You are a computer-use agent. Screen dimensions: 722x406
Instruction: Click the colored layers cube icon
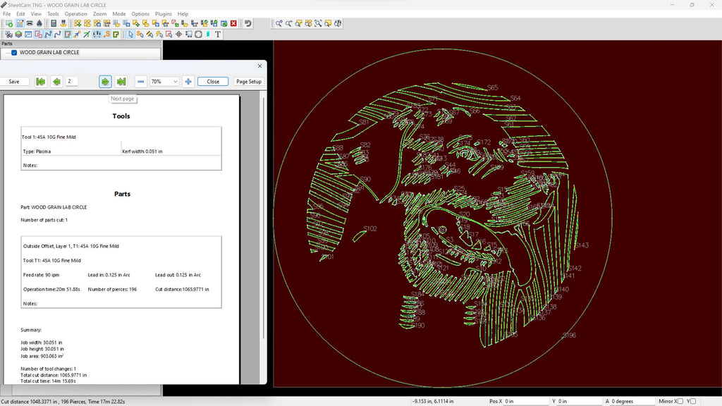pos(18,35)
